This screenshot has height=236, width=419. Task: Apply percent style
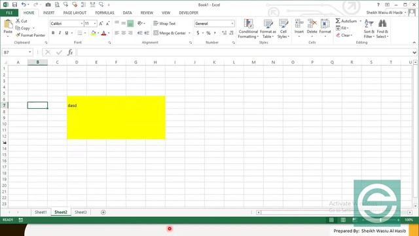[x=208, y=33]
